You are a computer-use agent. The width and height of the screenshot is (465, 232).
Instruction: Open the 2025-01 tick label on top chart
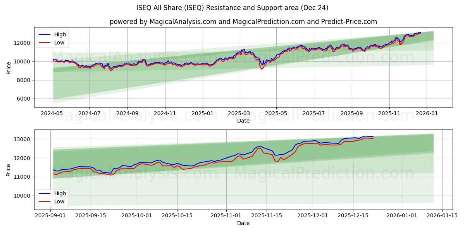click(203, 111)
